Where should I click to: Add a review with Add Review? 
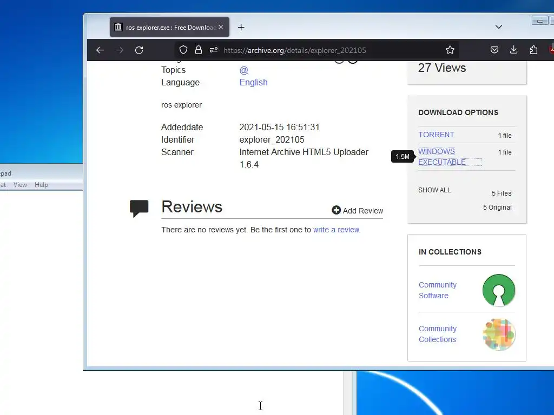pyautogui.click(x=357, y=211)
